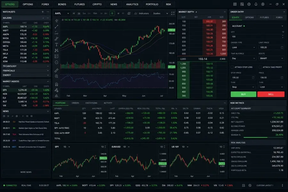Switch to the Options top navigation tab
The image size is (288, 192).
click(x=28, y=4)
